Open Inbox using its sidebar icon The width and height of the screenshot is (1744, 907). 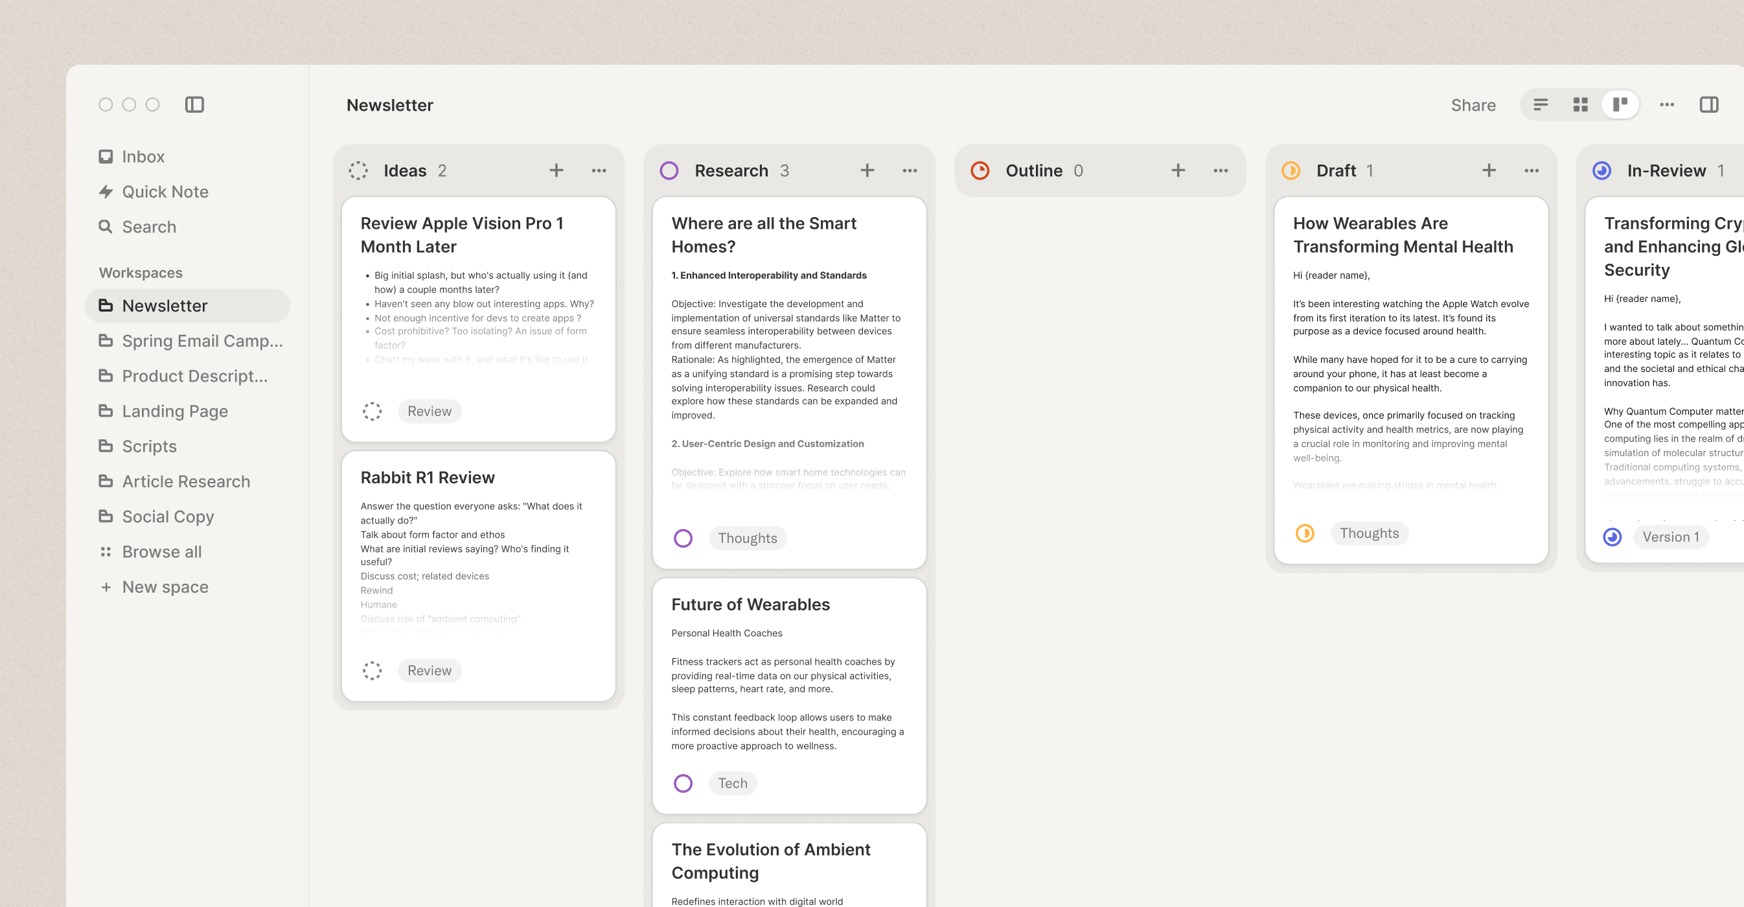point(106,155)
